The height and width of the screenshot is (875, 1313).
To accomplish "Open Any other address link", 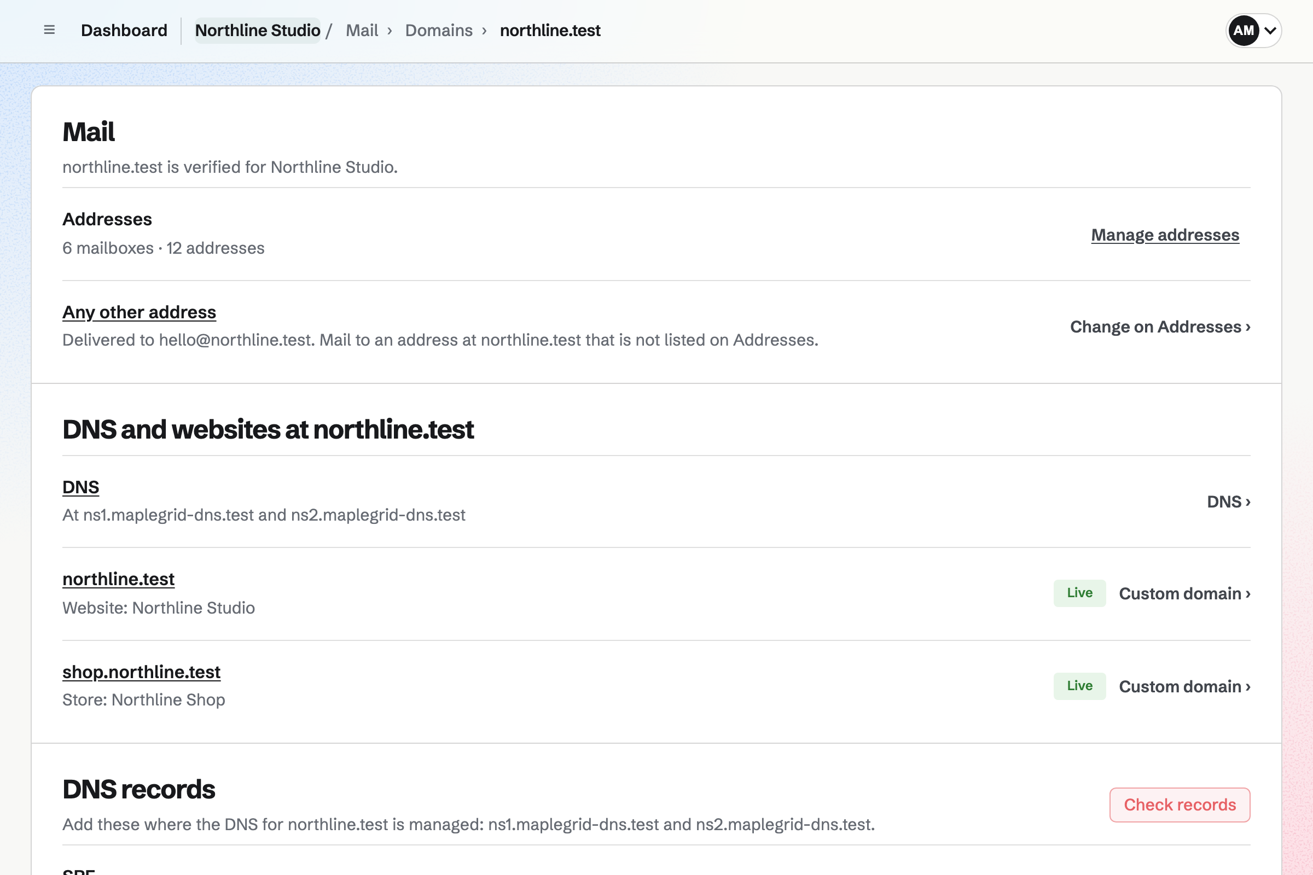I will (139, 312).
